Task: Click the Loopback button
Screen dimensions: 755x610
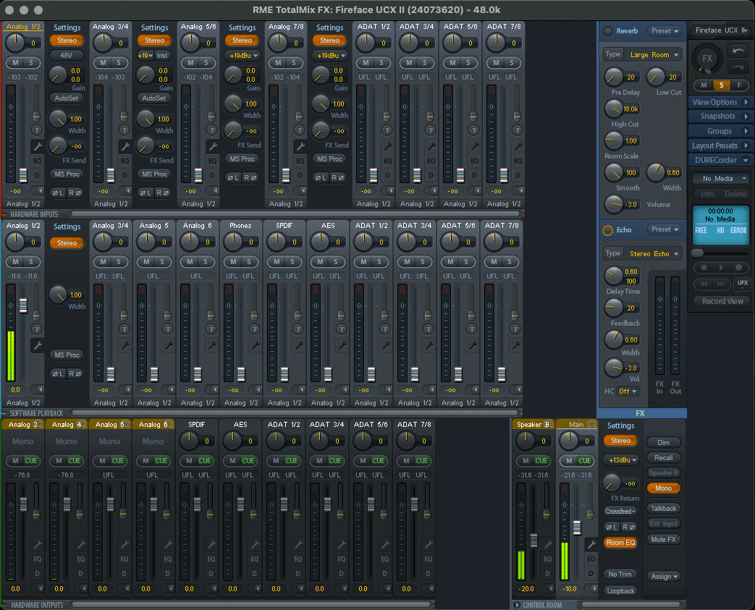Action: (620, 590)
